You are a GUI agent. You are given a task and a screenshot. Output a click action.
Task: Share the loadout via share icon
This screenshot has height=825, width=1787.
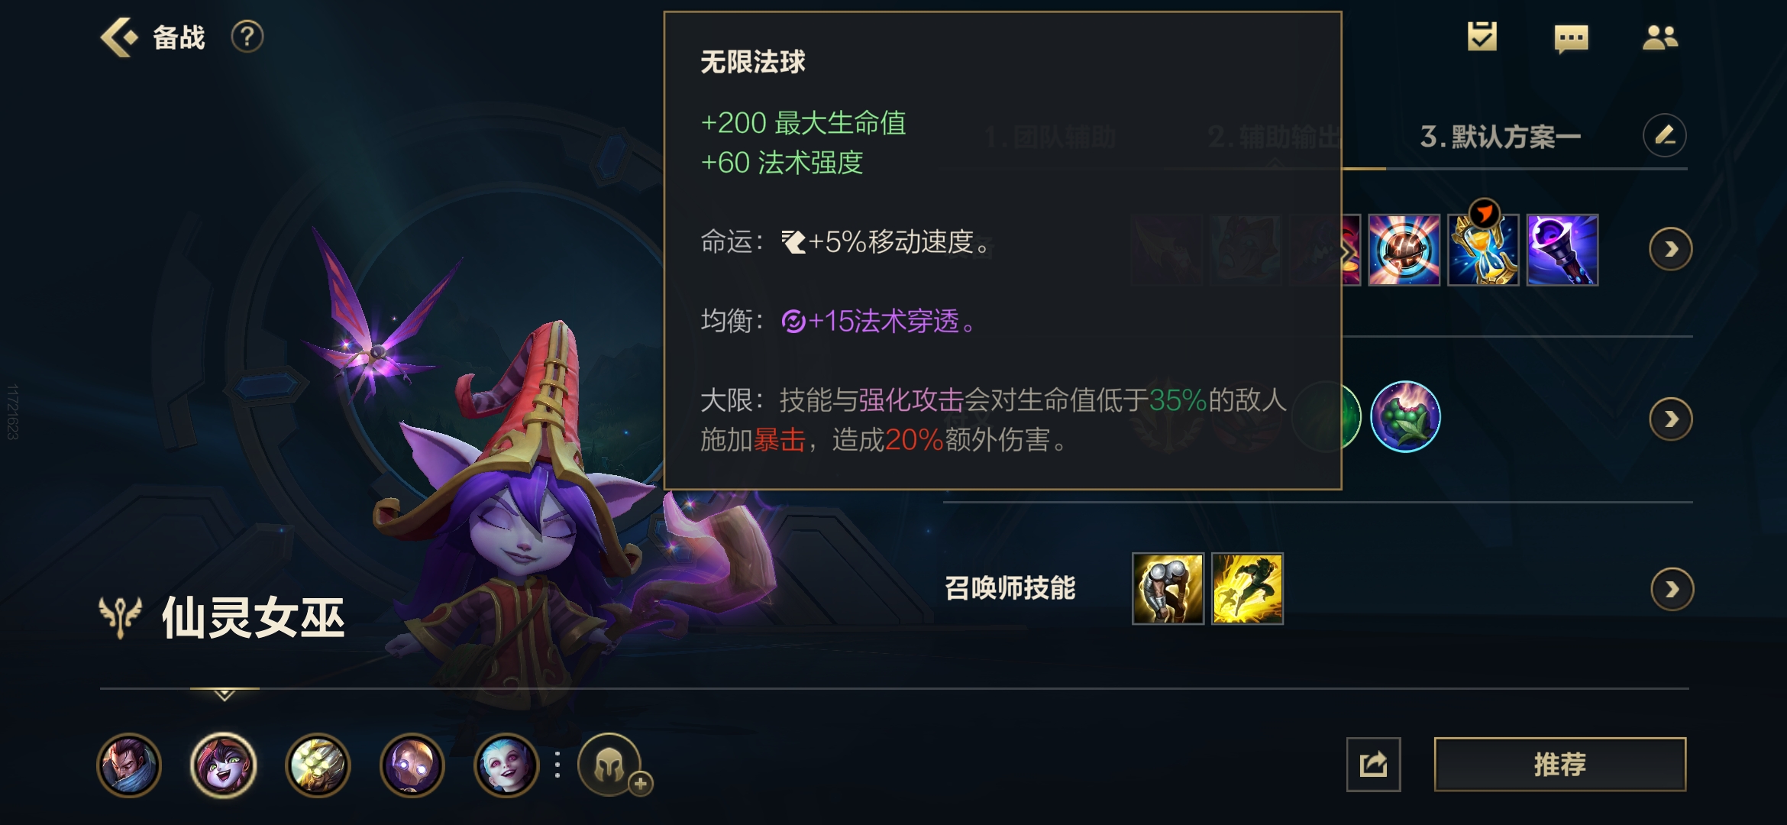click(x=1373, y=764)
